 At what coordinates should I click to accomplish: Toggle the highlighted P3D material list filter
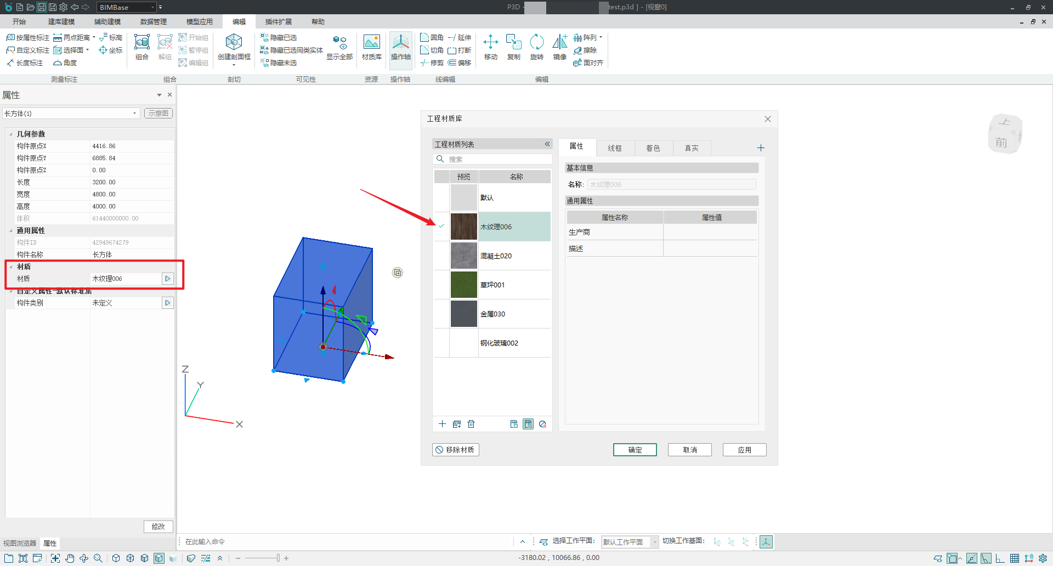click(528, 424)
